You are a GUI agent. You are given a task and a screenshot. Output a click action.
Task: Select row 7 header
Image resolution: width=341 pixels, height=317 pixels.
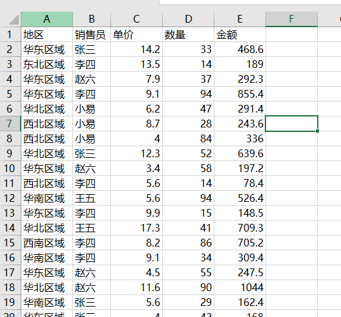point(10,124)
